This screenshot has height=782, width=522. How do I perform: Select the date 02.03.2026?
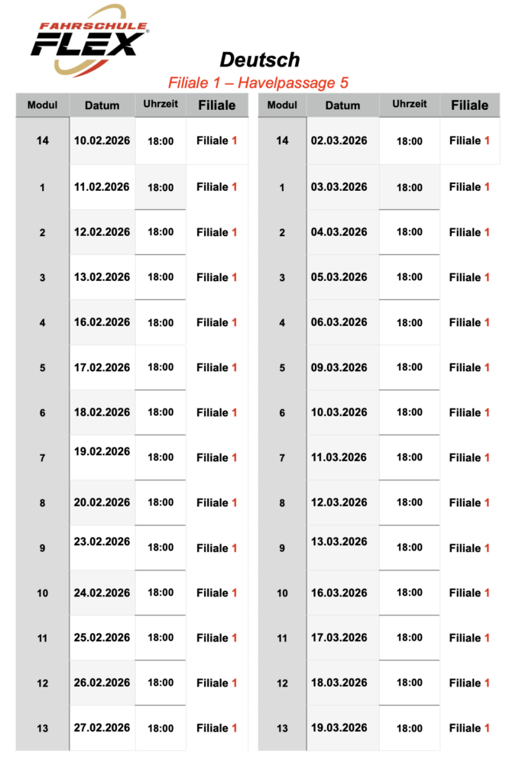339,141
